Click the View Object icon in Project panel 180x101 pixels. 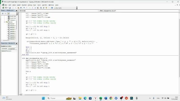click(x=5, y=13)
